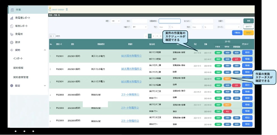Open 契約書類管理 in the sidebar
This screenshot has height=135, width=277.
(21, 77)
